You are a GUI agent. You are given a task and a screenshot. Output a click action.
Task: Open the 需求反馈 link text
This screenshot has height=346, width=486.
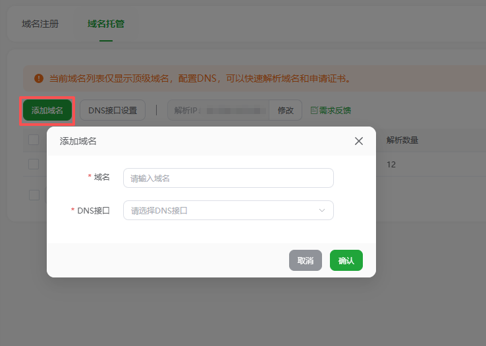pos(335,111)
